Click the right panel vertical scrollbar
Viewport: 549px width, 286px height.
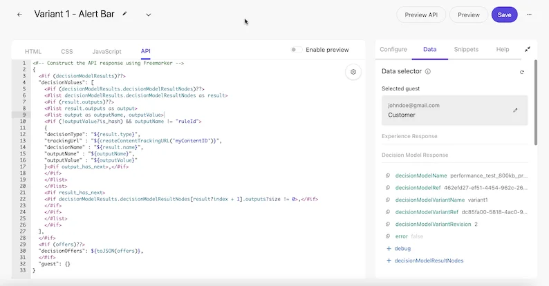click(535, 102)
